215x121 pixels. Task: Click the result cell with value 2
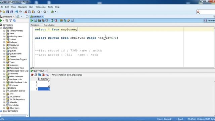[x=44, y=86]
